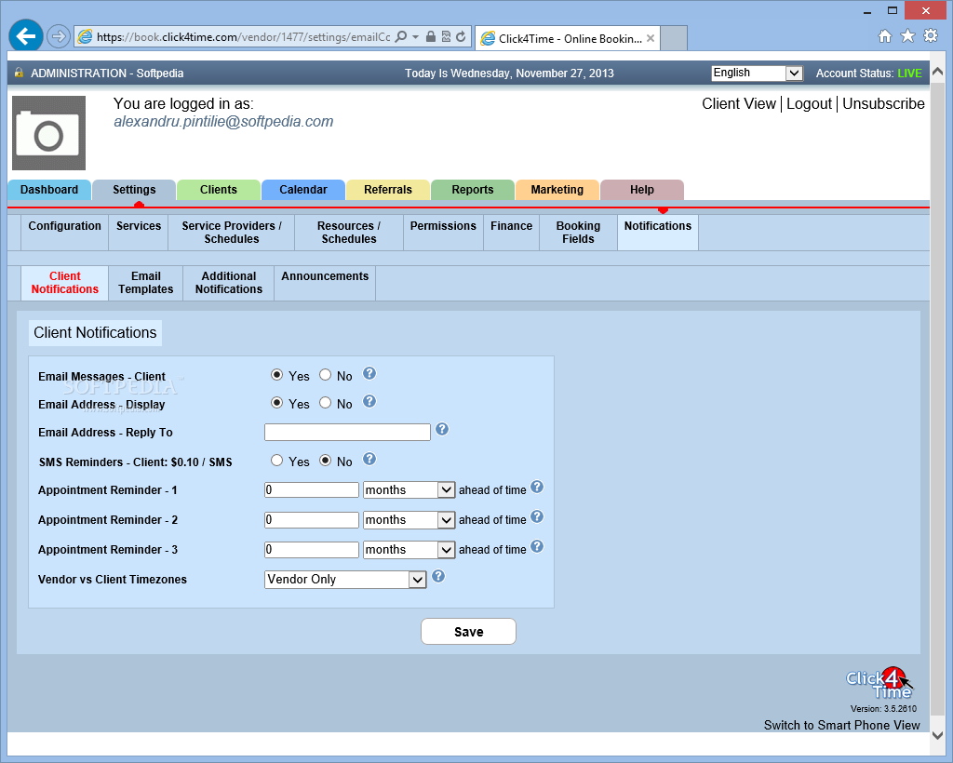The height and width of the screenshot is (763, 953).
Task: Open the Calendar tab
Action: click(303, 190)
